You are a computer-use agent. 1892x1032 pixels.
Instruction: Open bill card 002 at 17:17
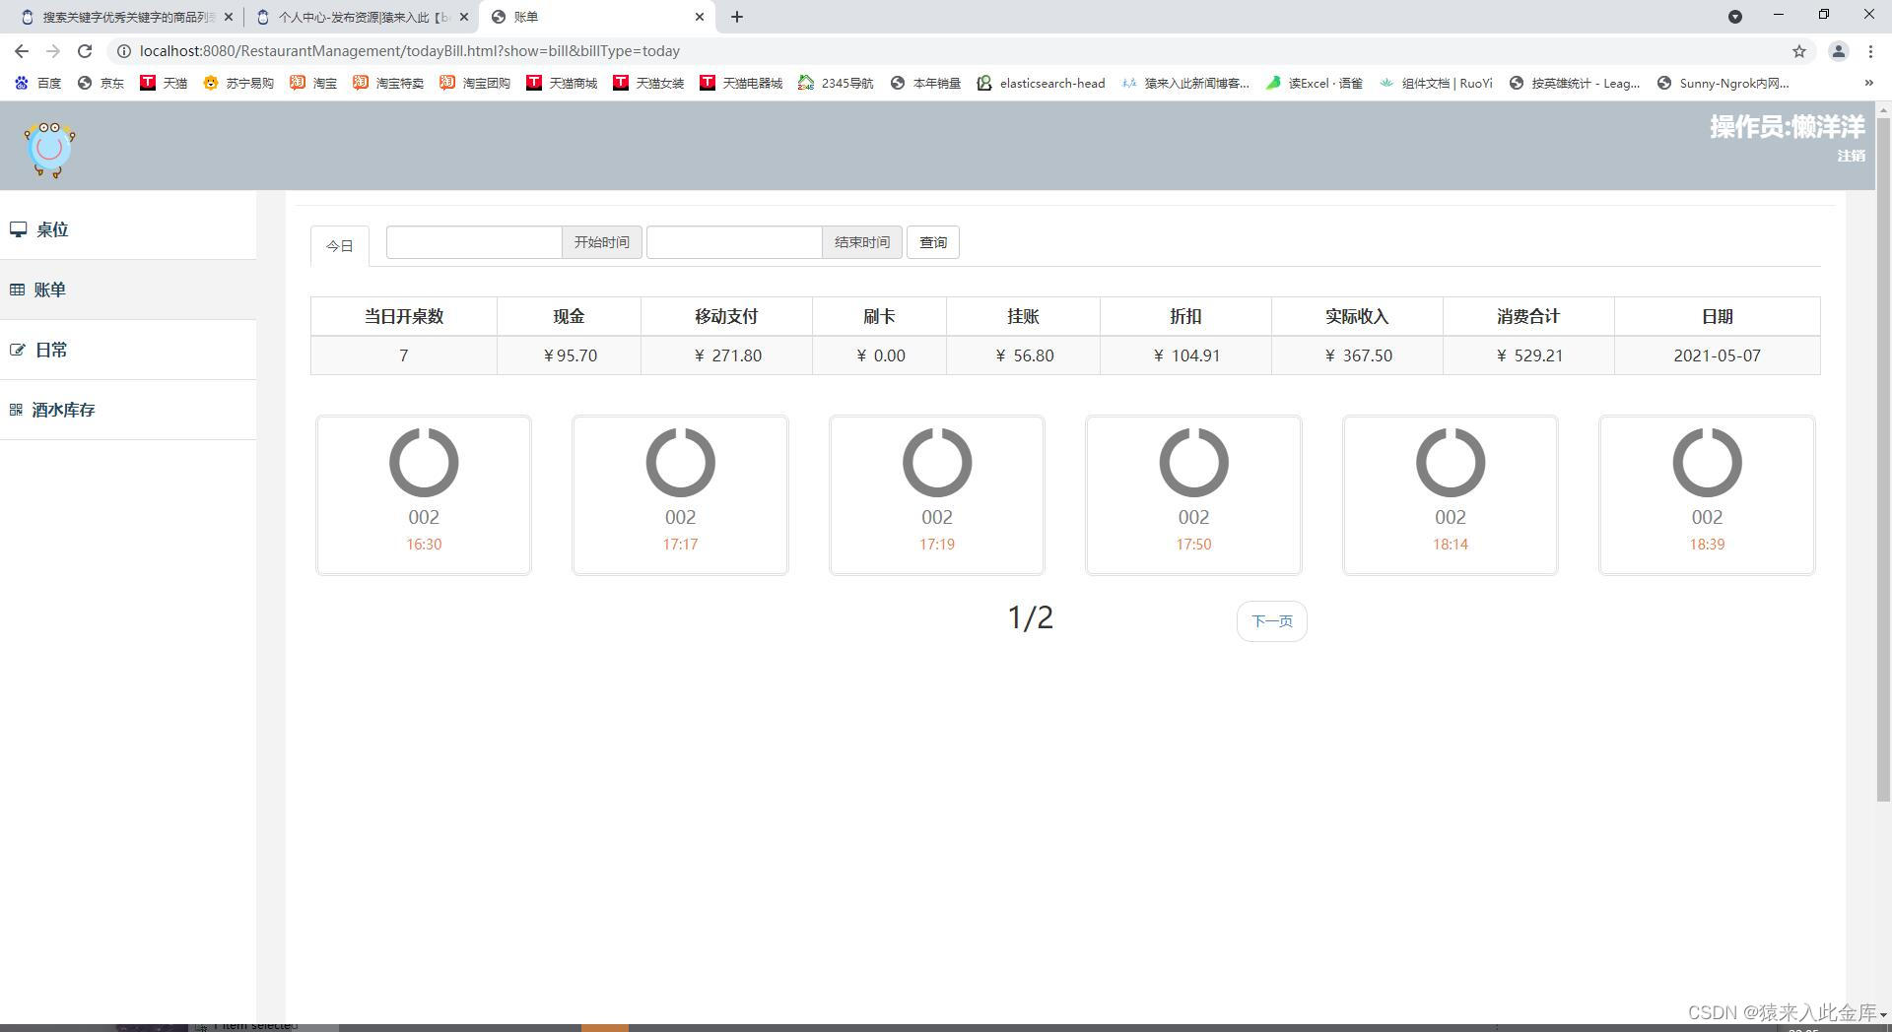click(680, 495)
